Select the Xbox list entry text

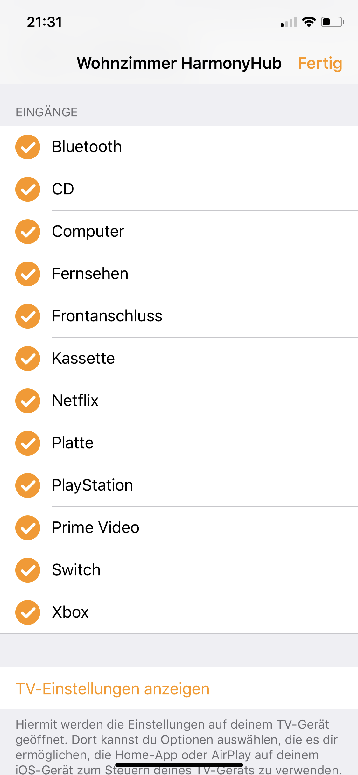click(70, 612)
